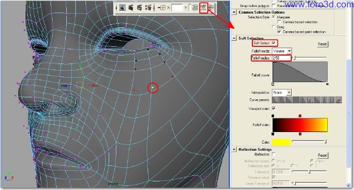Click the yellow center manipulator handle
Screen dimensions: 354x190
coord(80,85)
